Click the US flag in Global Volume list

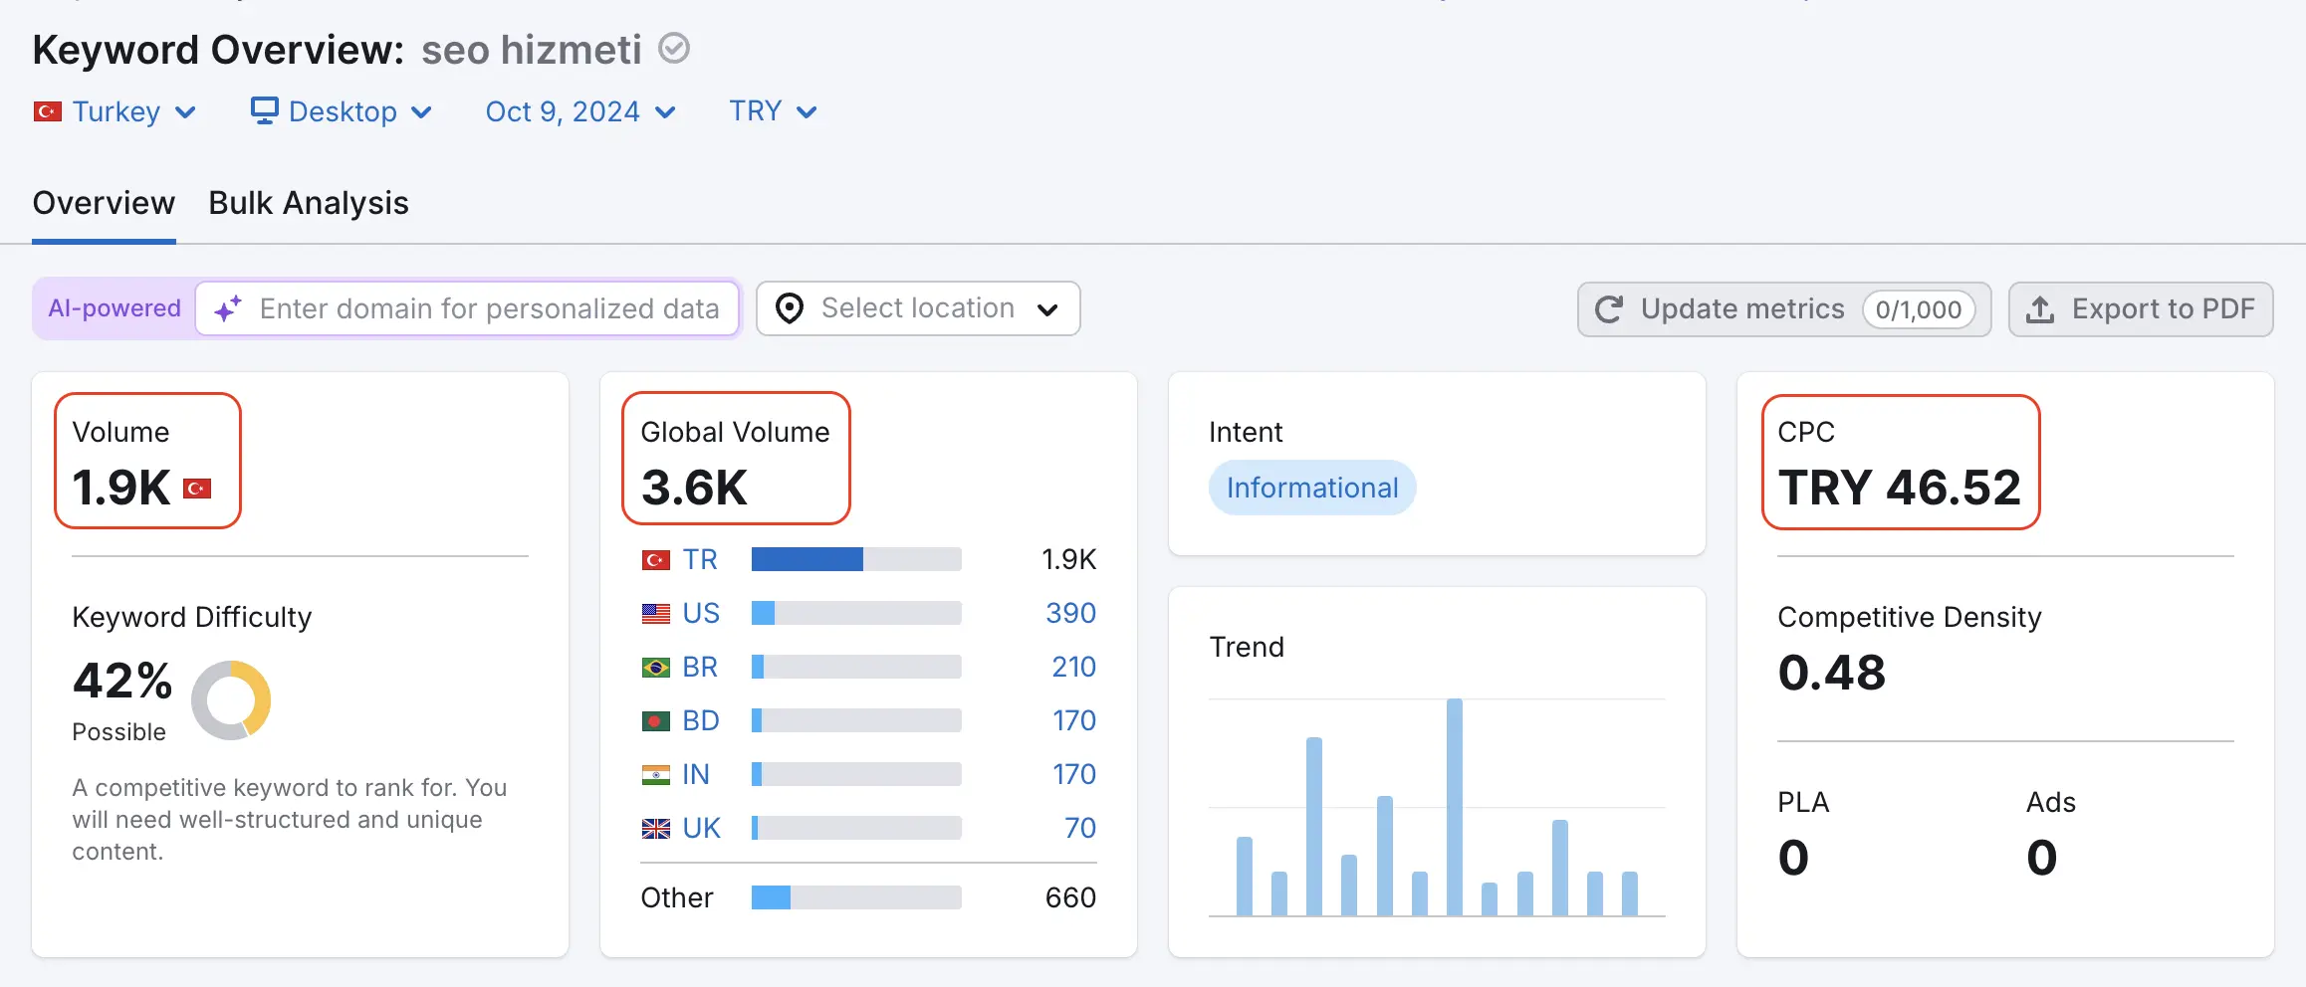[656, 614]
